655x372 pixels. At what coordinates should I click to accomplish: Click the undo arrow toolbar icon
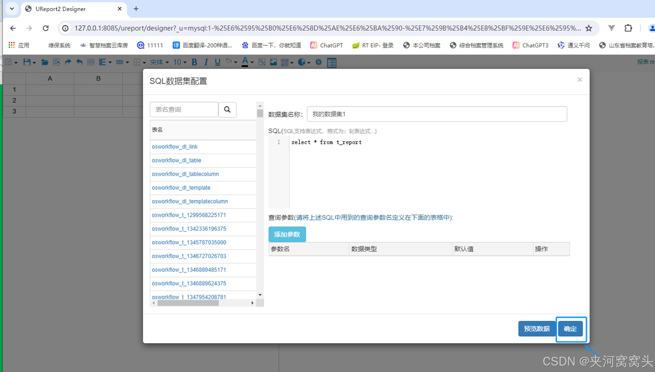click(x=79, y=62)
